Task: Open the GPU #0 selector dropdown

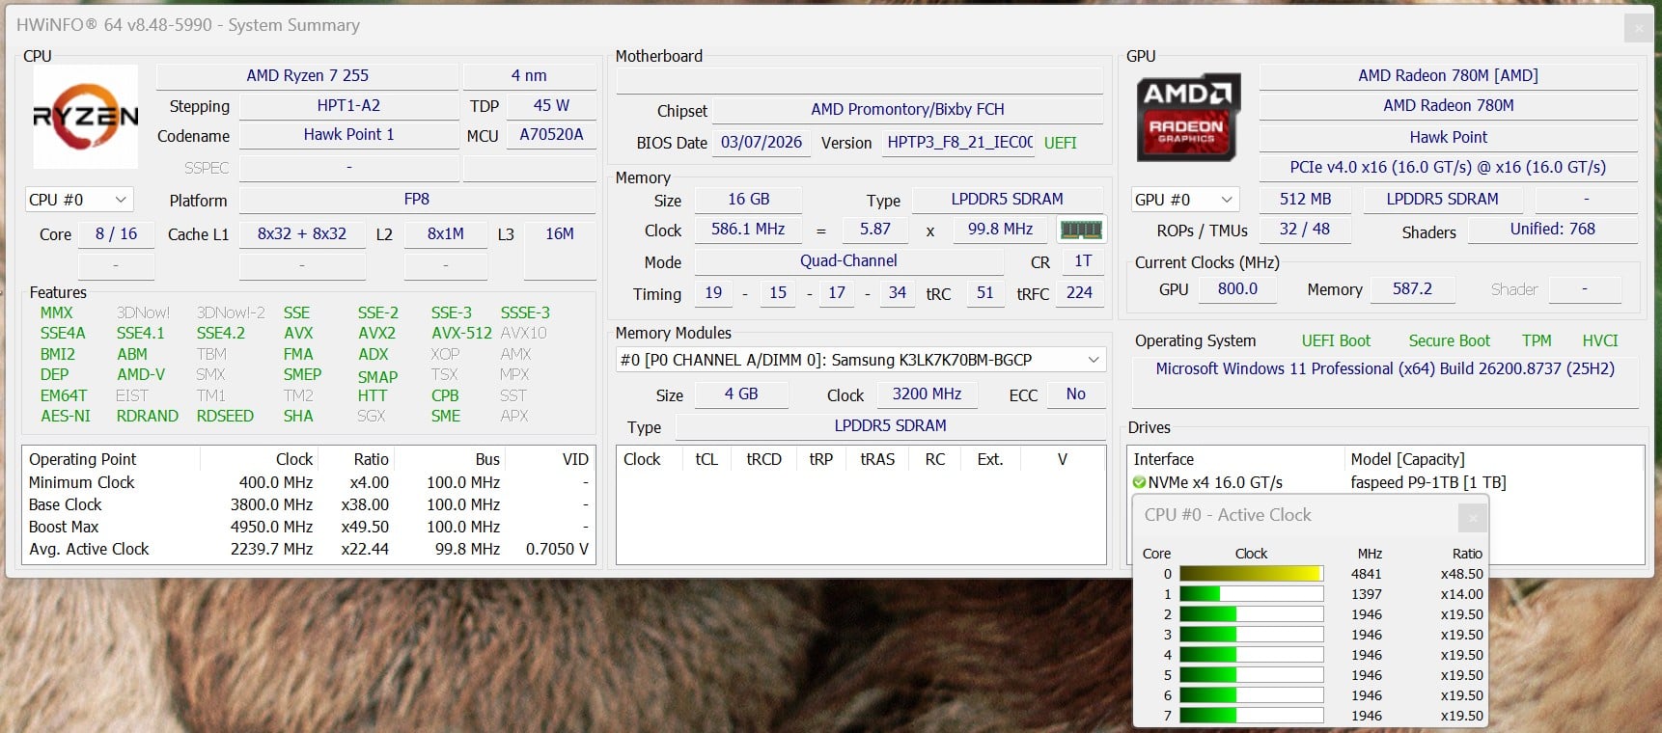Action: click(x=1185, y=200)
